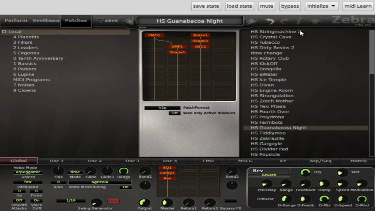Load the next patch with right arrow
The width and height of the screenshot is (375, 211).
click(251, 21)
